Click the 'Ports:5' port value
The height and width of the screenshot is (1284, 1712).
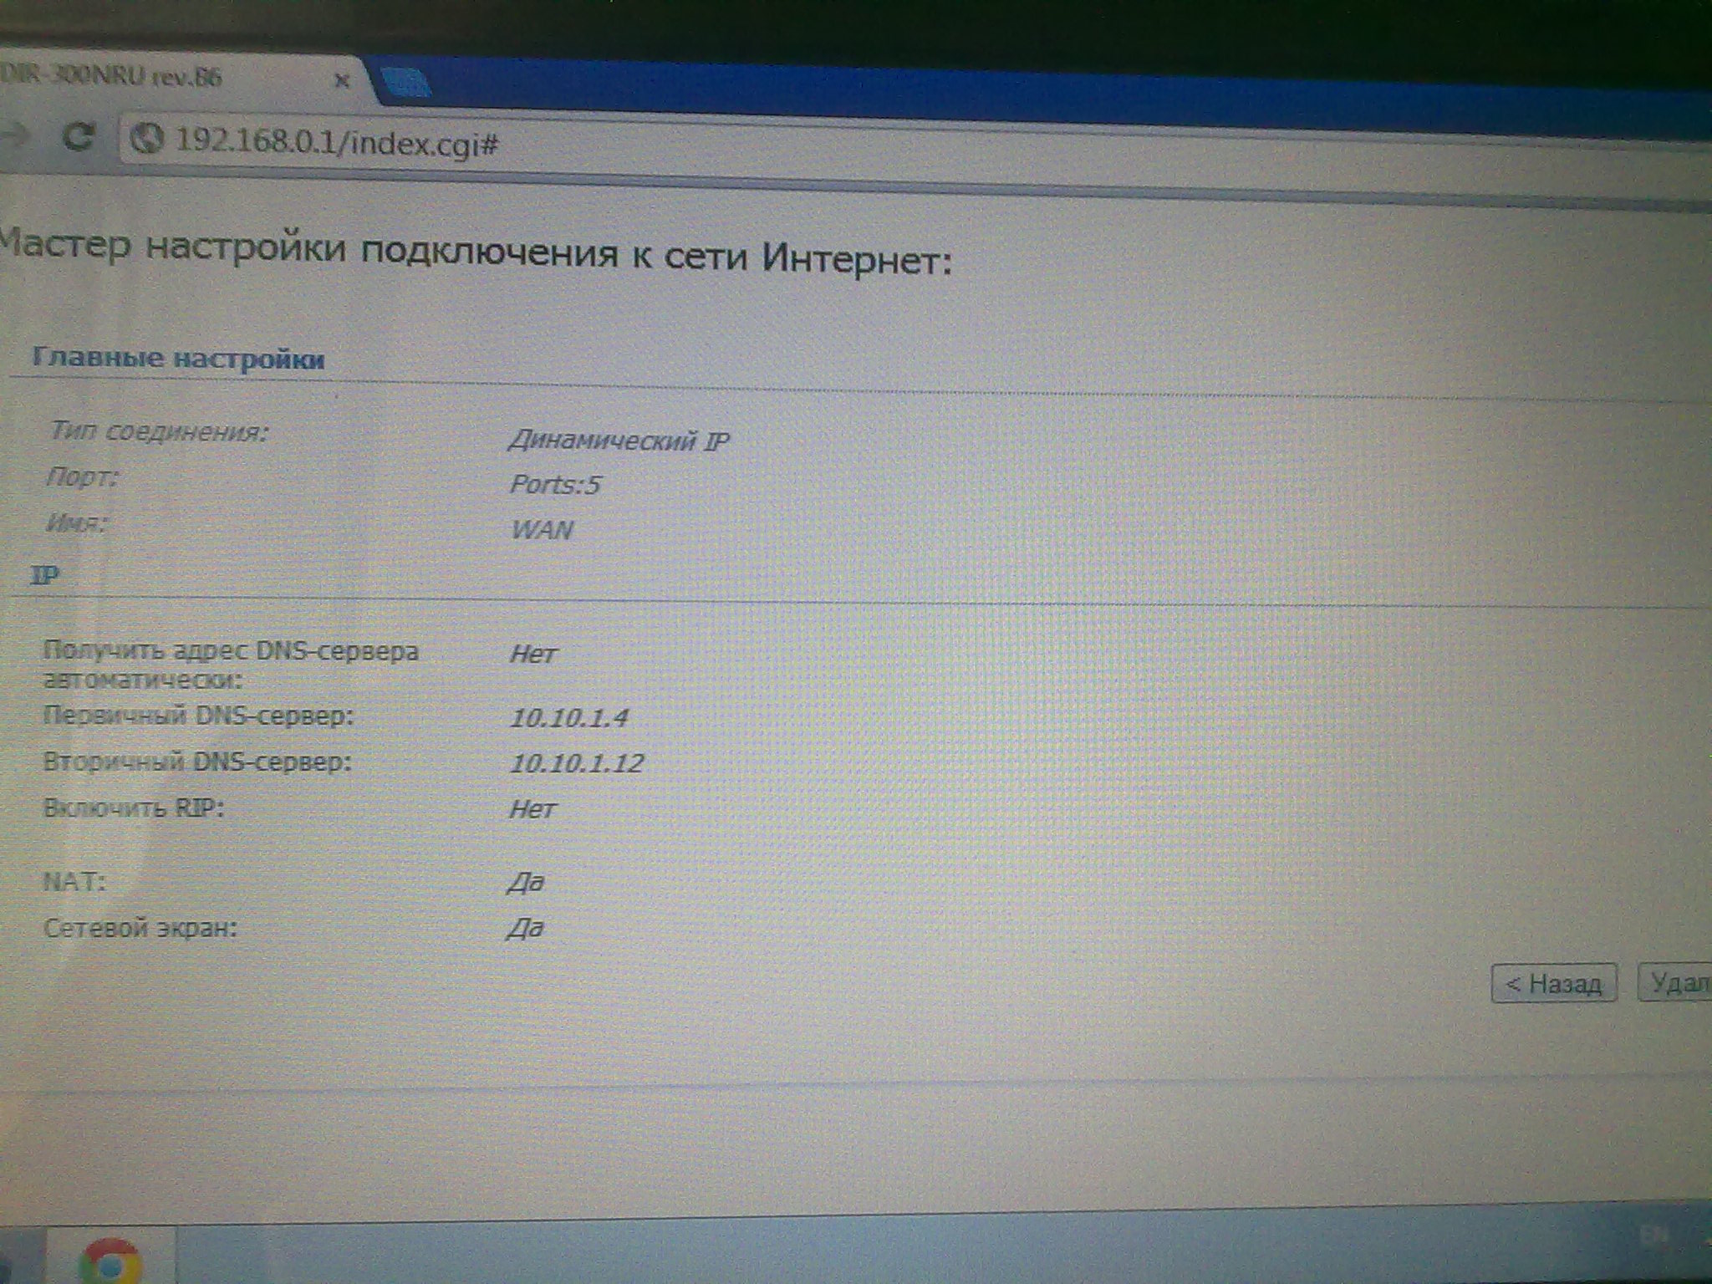coord(555,485)
